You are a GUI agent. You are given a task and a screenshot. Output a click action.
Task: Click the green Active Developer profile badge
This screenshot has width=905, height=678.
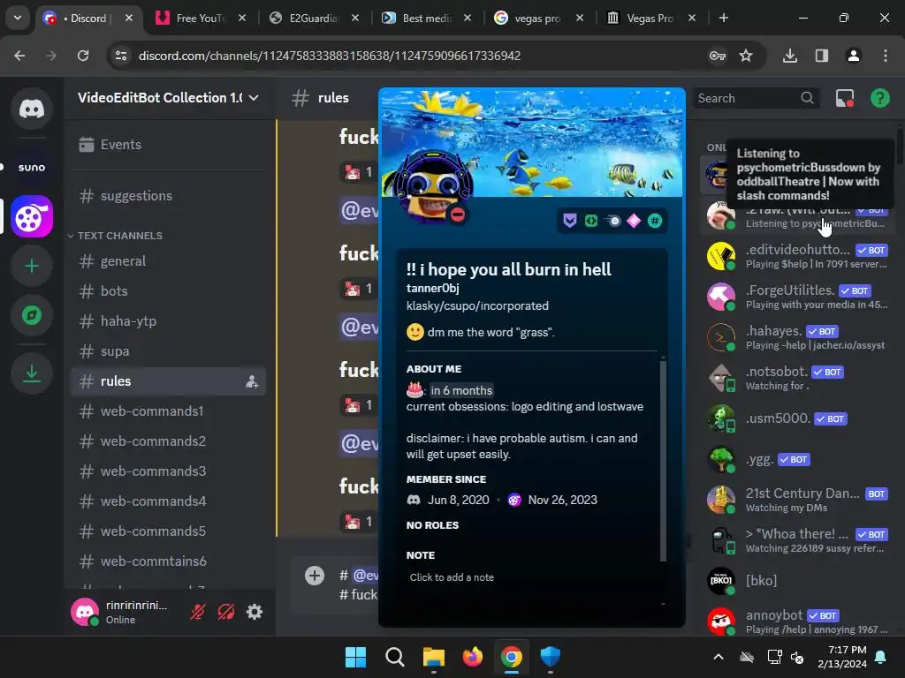click(591, 221)
